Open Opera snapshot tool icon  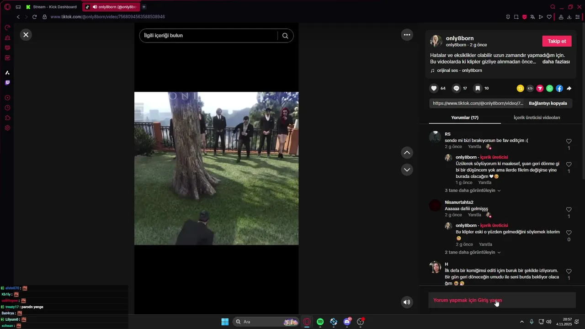(x=516, y=17)
